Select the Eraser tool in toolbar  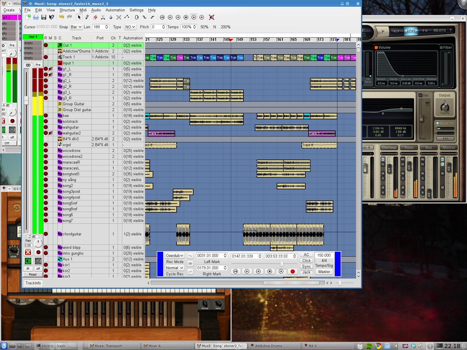95,17
